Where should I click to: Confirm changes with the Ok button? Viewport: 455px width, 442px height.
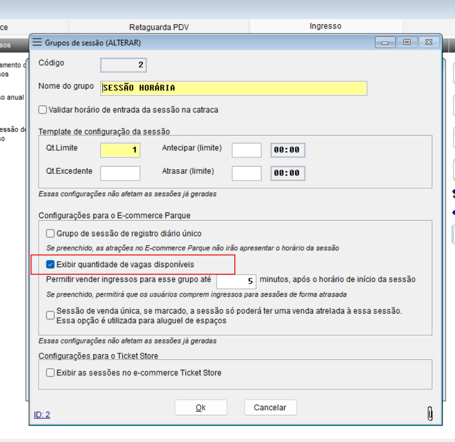(201, 407)
